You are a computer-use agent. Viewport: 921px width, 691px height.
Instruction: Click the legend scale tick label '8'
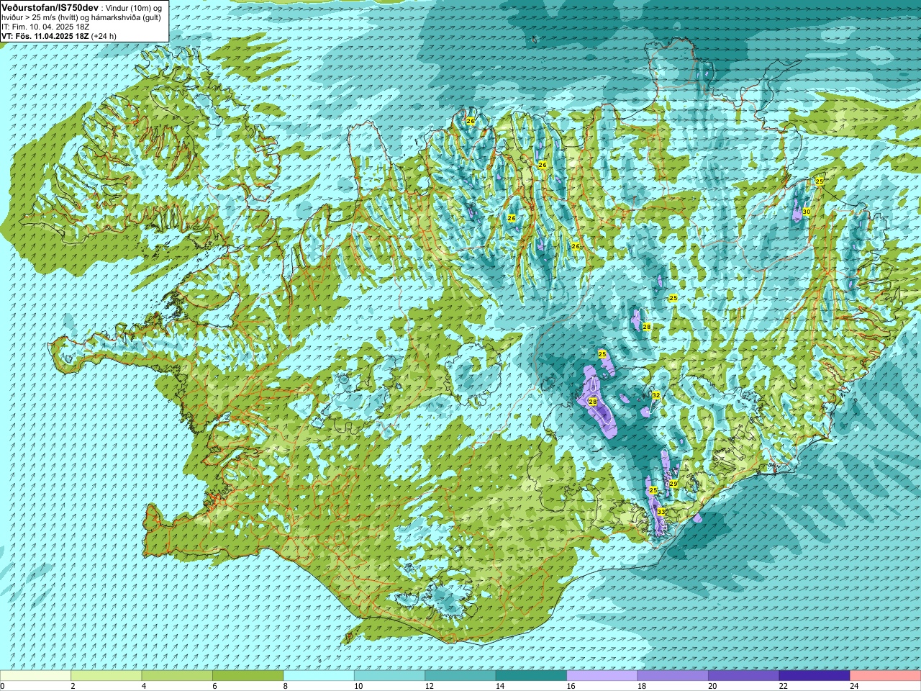coord(286,686)
